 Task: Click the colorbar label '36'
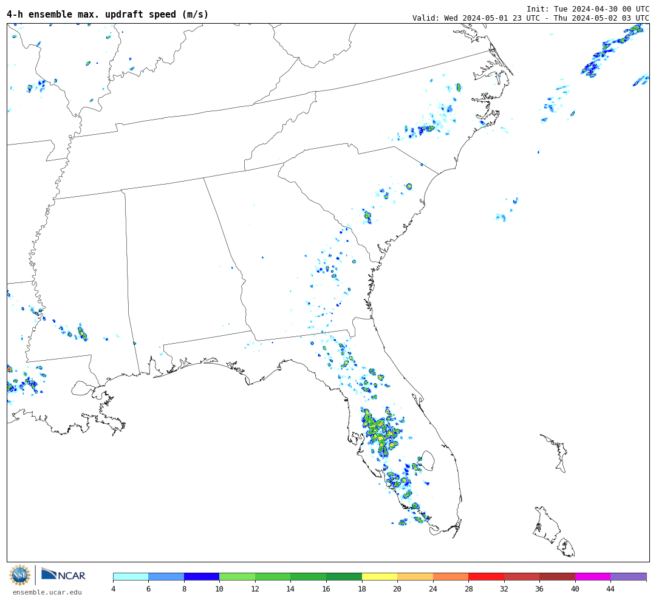pos(539,589)
